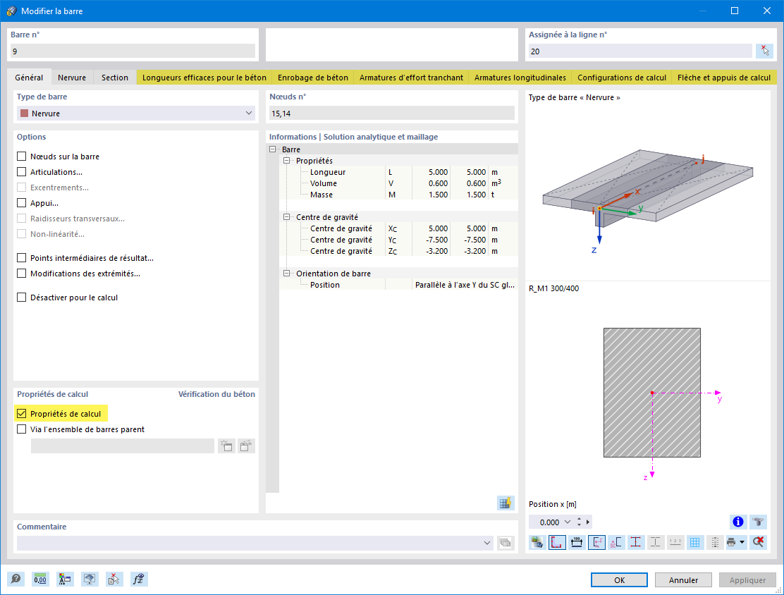This screenshot has width=784, height=595.
Task: Click the new design properties icon
Action: point(226,446)
